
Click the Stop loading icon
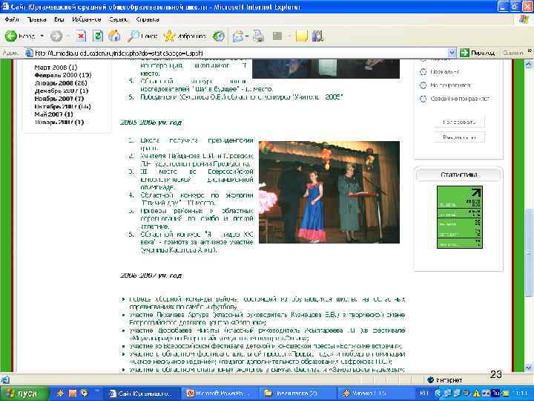81,36
